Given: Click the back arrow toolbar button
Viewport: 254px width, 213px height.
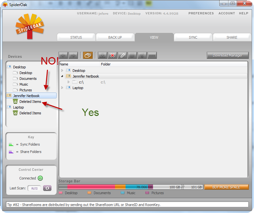Looking at the screenshot, I should click(63, 56).
